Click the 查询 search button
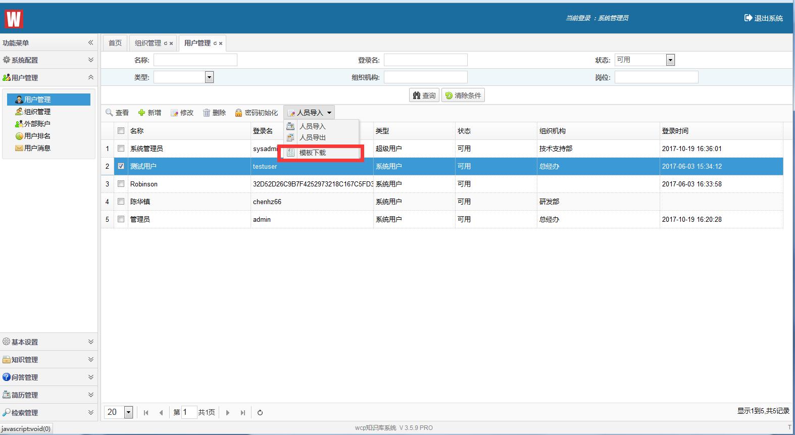 (x=424, y=95)
